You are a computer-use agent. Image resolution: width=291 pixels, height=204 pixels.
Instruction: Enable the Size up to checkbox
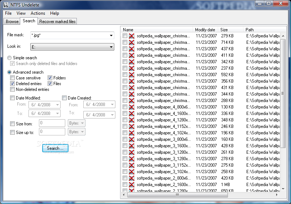(12, 132)
